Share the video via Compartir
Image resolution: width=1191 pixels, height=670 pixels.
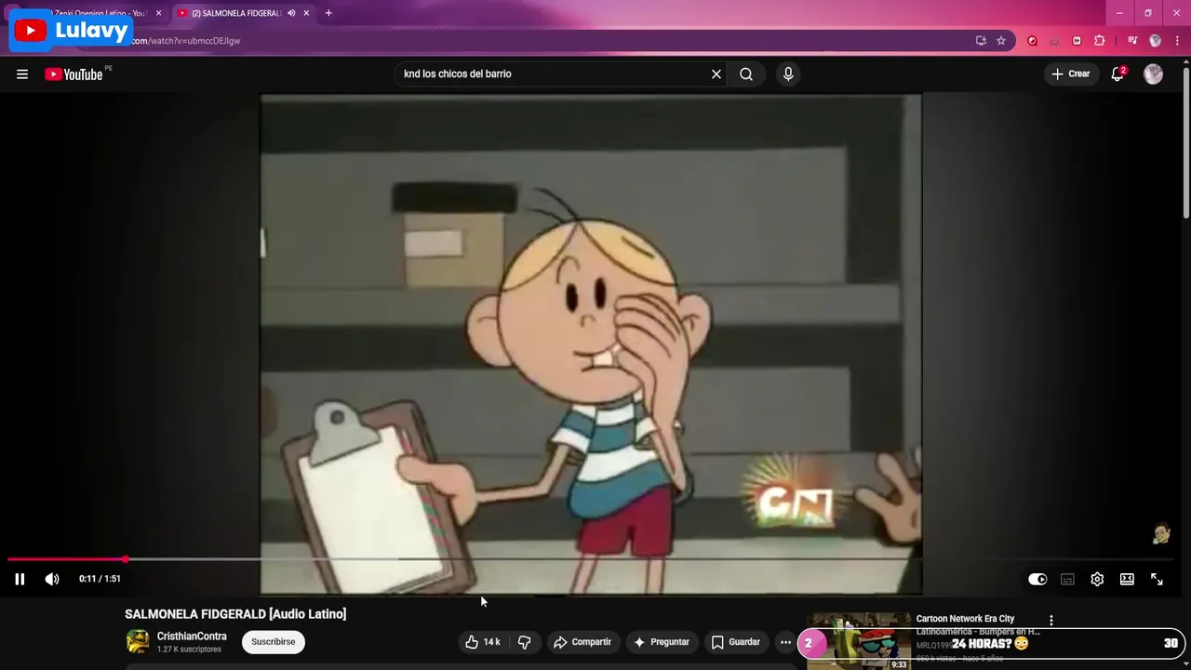pos(582,642)
